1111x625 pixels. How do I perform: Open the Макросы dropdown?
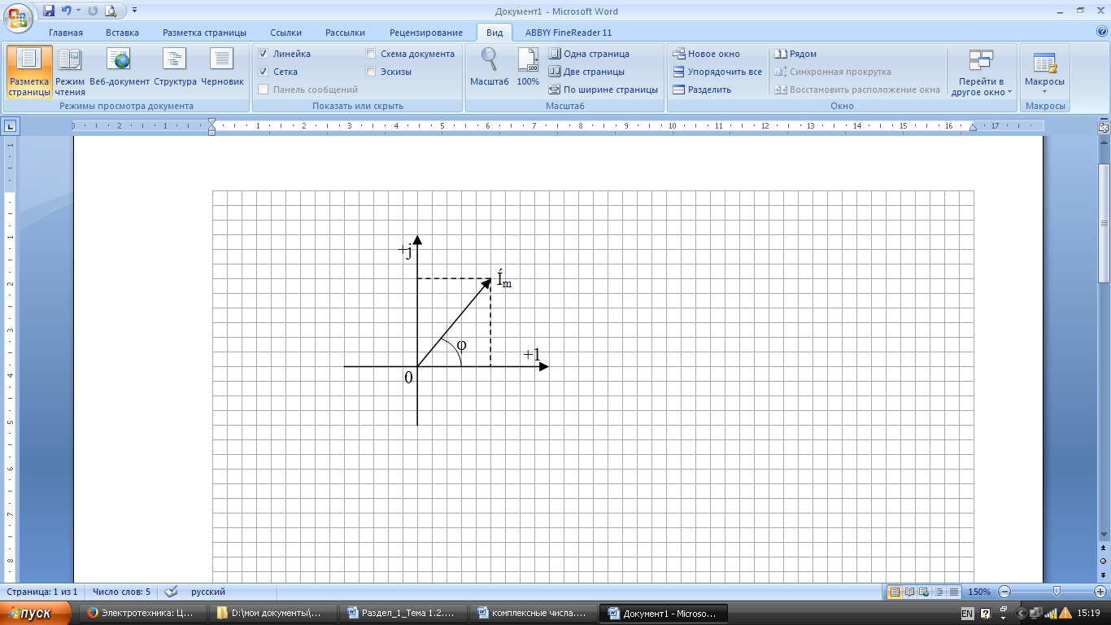tap(1044, 73)
